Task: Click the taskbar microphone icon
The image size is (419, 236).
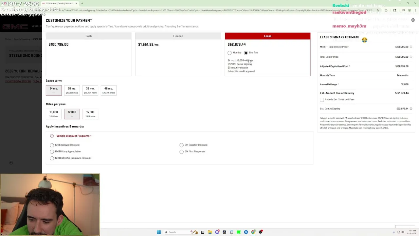Action: click(x=393, y=232)
